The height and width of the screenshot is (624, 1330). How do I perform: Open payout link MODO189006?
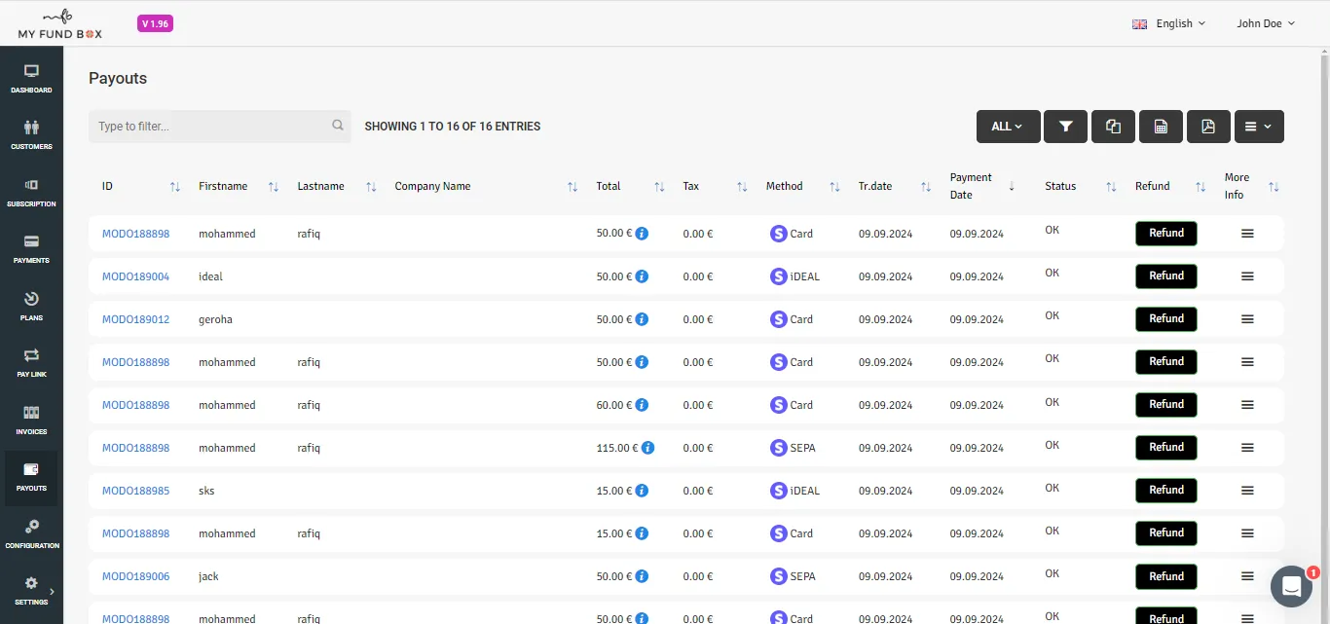pyautogui.click(x=135, y=576)
